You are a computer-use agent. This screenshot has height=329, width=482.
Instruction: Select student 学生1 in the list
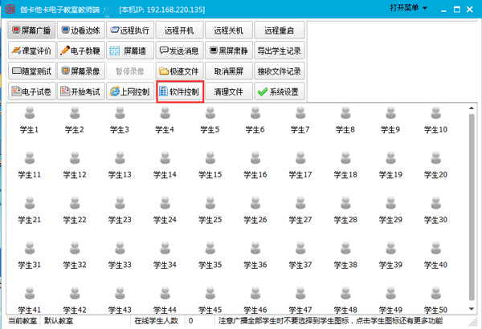[x=29, y=119]
